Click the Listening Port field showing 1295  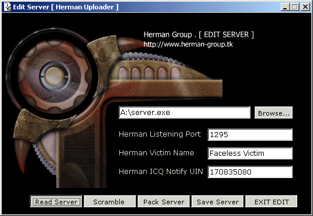tap(250, 134)
